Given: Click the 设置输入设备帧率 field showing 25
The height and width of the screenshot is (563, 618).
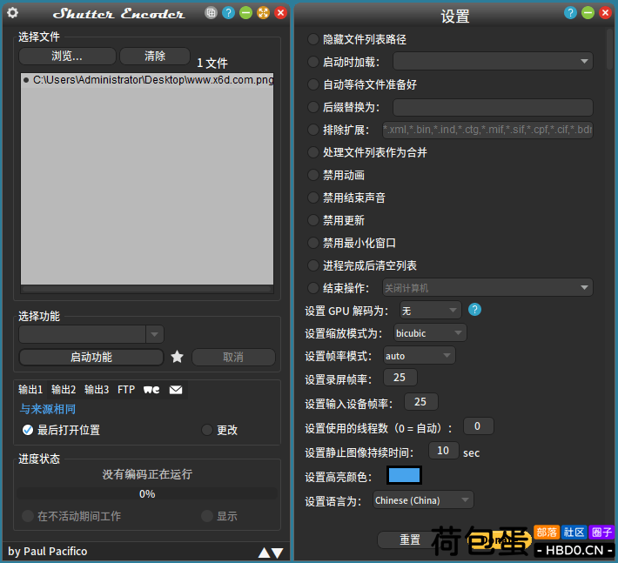Looking at the screenshot, I should [x=420, y=402].
